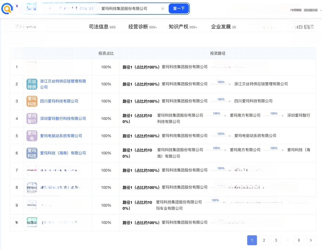Go to page 2 in pagination
The height and width of the screenshot is (250, 322).
264,240
